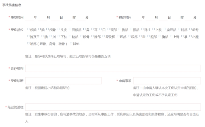Tick the 踝及脚 checkbox

pyautogui.click(x=104, y=36)
